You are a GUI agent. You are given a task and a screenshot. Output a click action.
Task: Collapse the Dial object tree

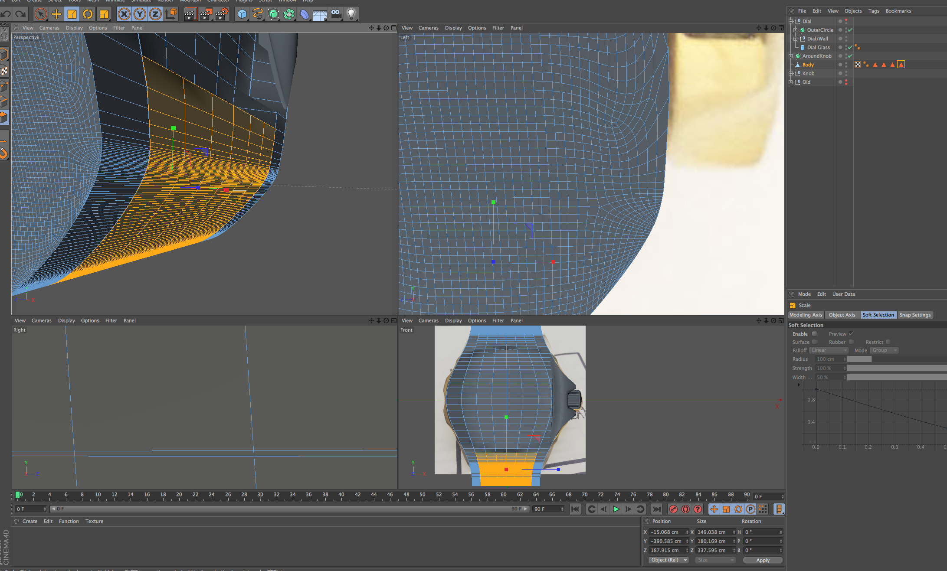point(791,21)
